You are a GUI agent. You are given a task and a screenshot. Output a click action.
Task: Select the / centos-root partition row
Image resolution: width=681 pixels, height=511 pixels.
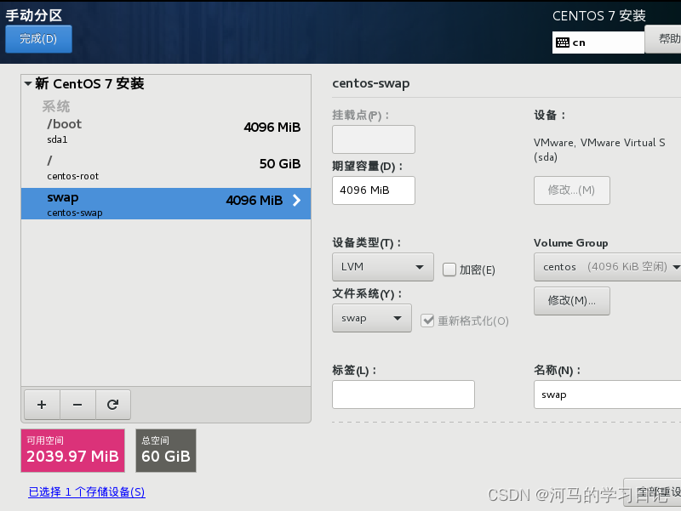pos(166,168)
